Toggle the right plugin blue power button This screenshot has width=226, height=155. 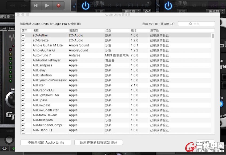(168, 6)
